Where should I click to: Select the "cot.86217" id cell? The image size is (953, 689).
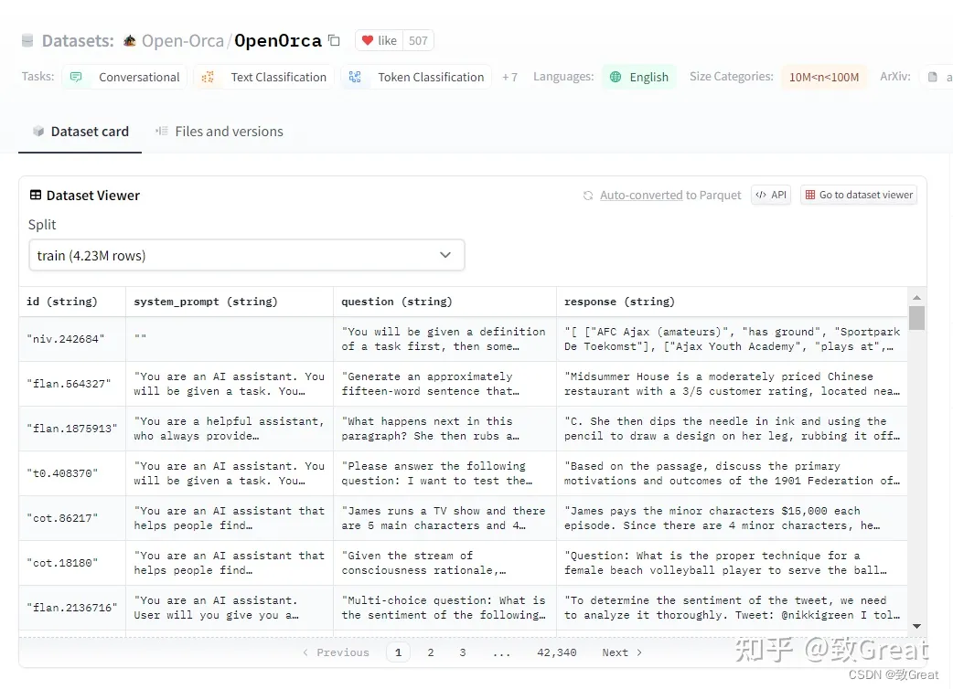click(72, 518)
